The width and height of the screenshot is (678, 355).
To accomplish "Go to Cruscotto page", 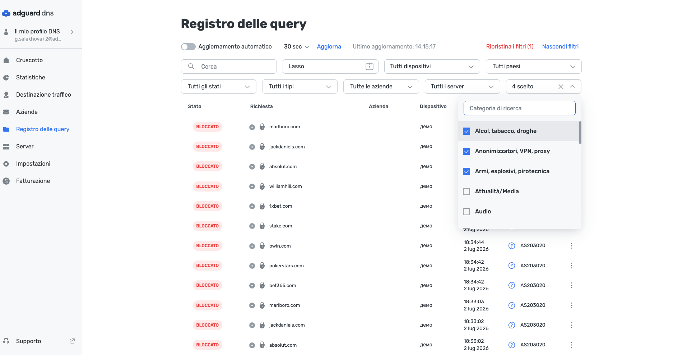I will point(29,60).
